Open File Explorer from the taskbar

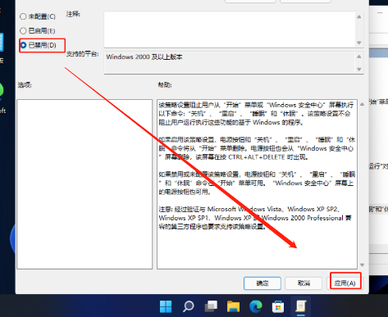click(233, 306)
